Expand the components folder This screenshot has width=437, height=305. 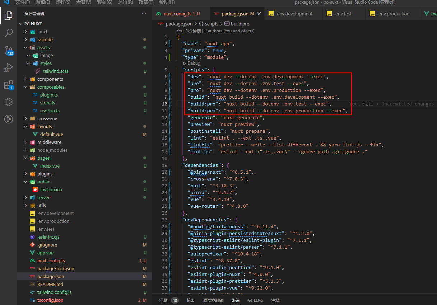[x=50, y=79]
